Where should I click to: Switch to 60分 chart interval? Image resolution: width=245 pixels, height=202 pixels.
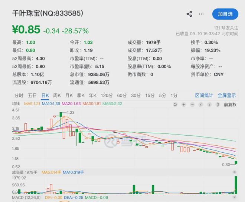coord(122,95)
